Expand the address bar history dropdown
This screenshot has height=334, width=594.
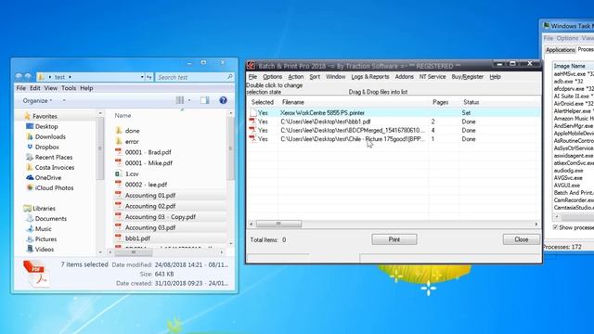pos(142,77)
